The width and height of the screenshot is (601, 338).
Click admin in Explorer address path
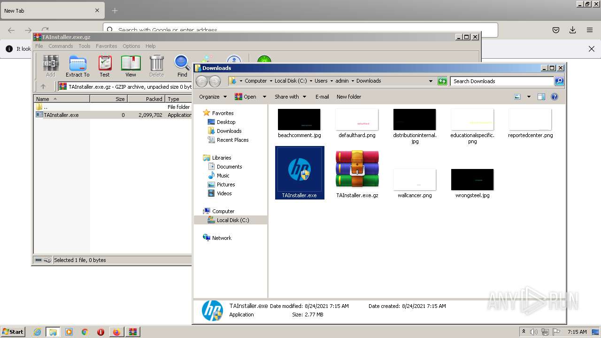point(342,81)
